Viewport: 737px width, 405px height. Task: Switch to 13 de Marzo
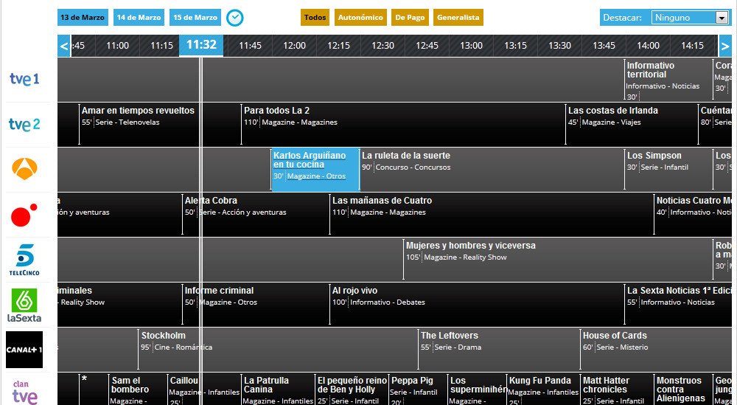coord(83,18)
